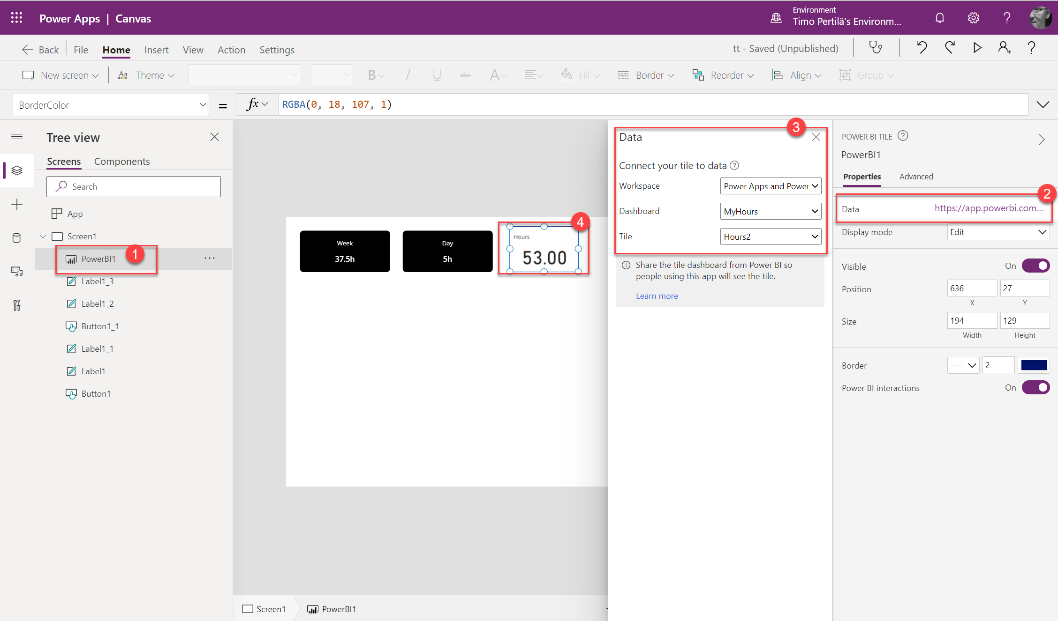The height and width of the screenshot is (621, 1058).
Task: Toggle the Visible switch off
Action: pyautogui.click(x=1035, y=266)
